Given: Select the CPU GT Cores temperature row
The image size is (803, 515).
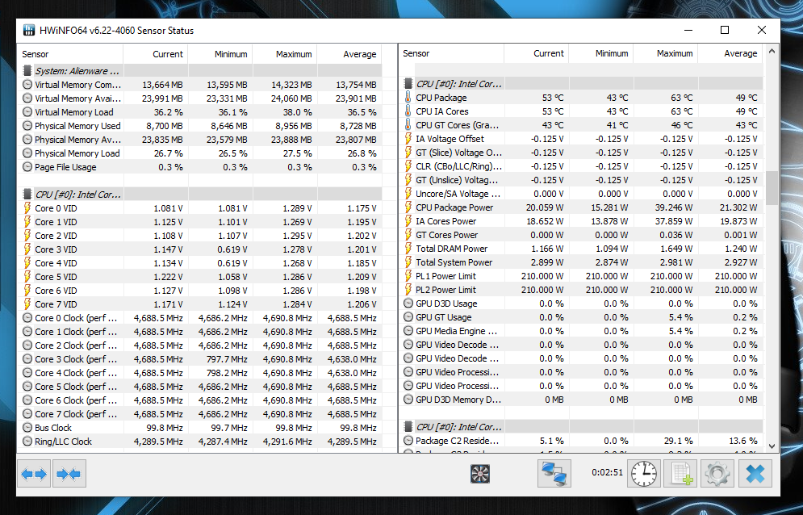Looking at the screenshot, I should (581, 124).
